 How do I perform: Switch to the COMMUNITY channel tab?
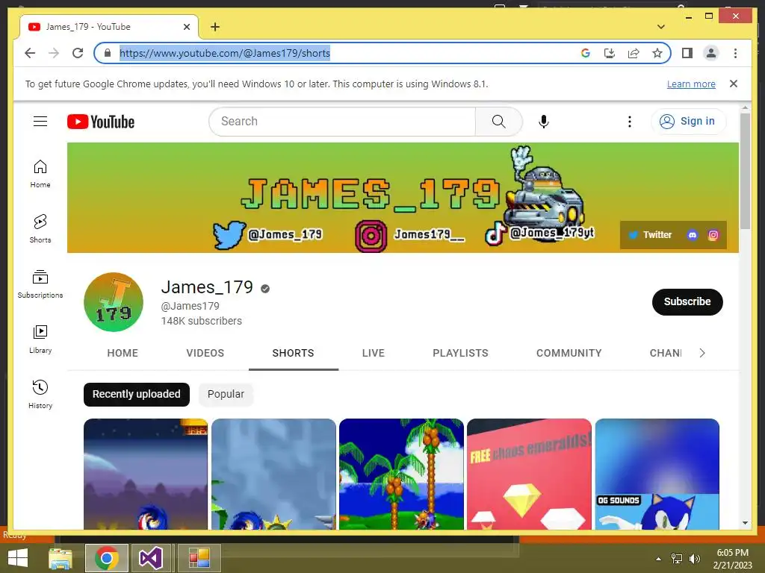click(569, 353)
